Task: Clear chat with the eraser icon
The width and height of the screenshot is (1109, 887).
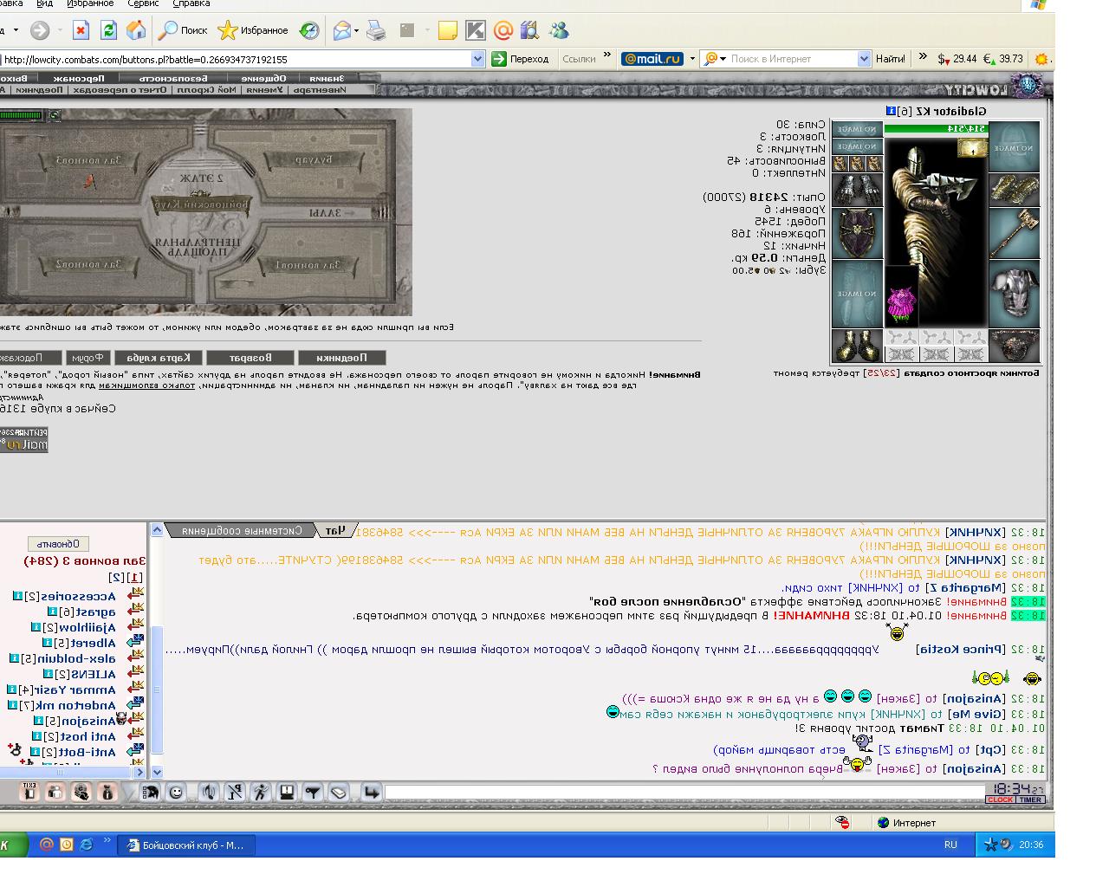Action: [339, 792]
